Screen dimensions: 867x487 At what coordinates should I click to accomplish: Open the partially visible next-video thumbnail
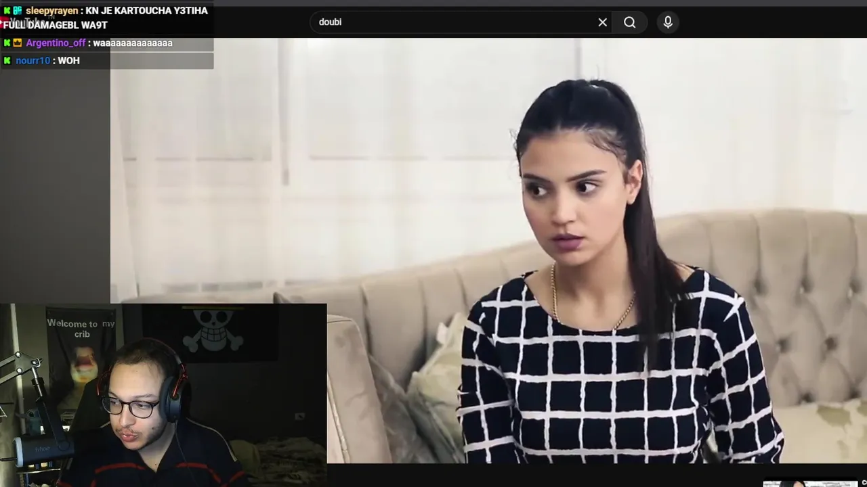pos(810,484)
